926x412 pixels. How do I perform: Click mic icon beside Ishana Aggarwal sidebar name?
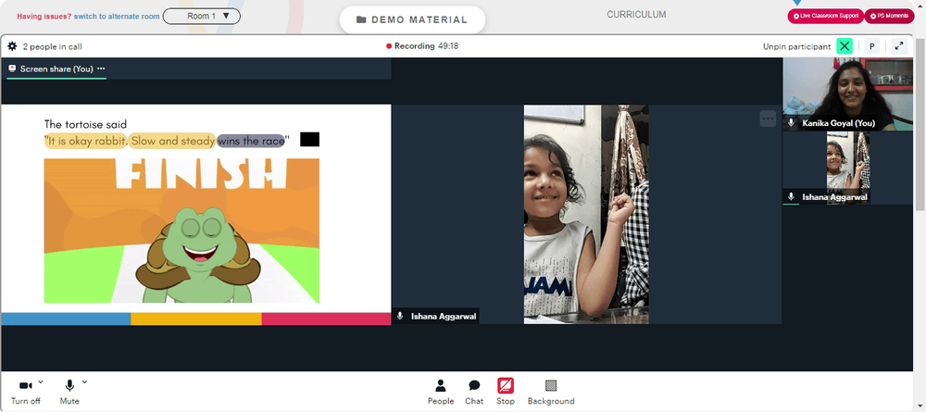(x=792, y=196)
